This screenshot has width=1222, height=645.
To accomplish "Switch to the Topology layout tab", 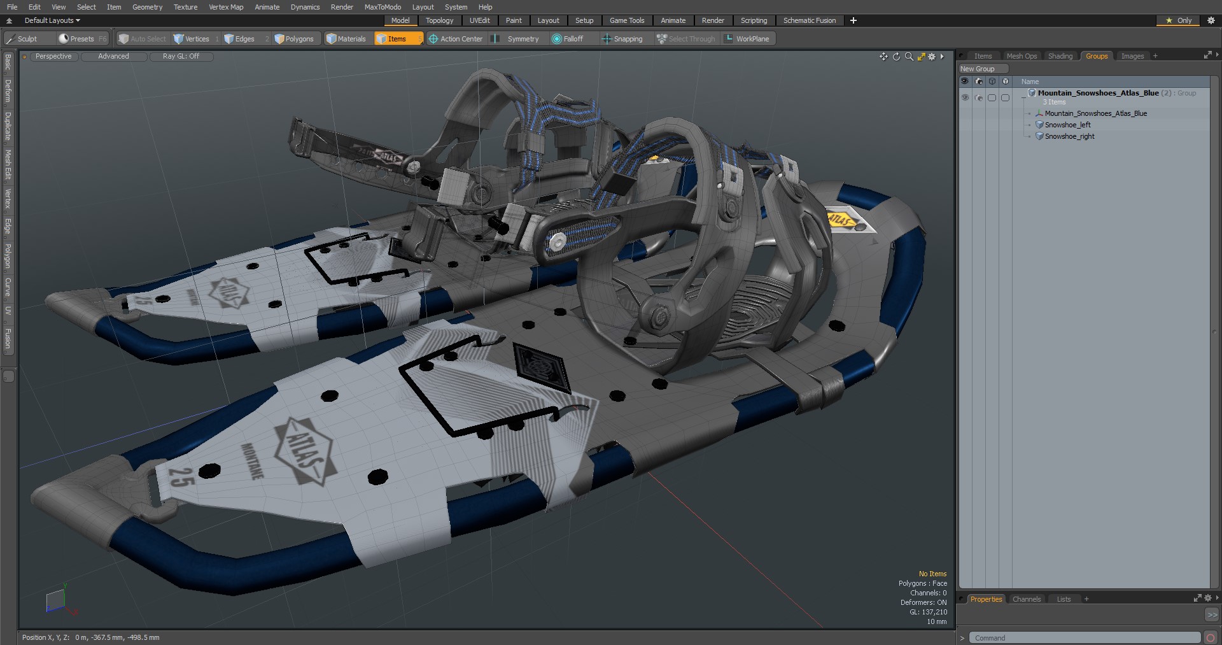I will tap(439, 20).
